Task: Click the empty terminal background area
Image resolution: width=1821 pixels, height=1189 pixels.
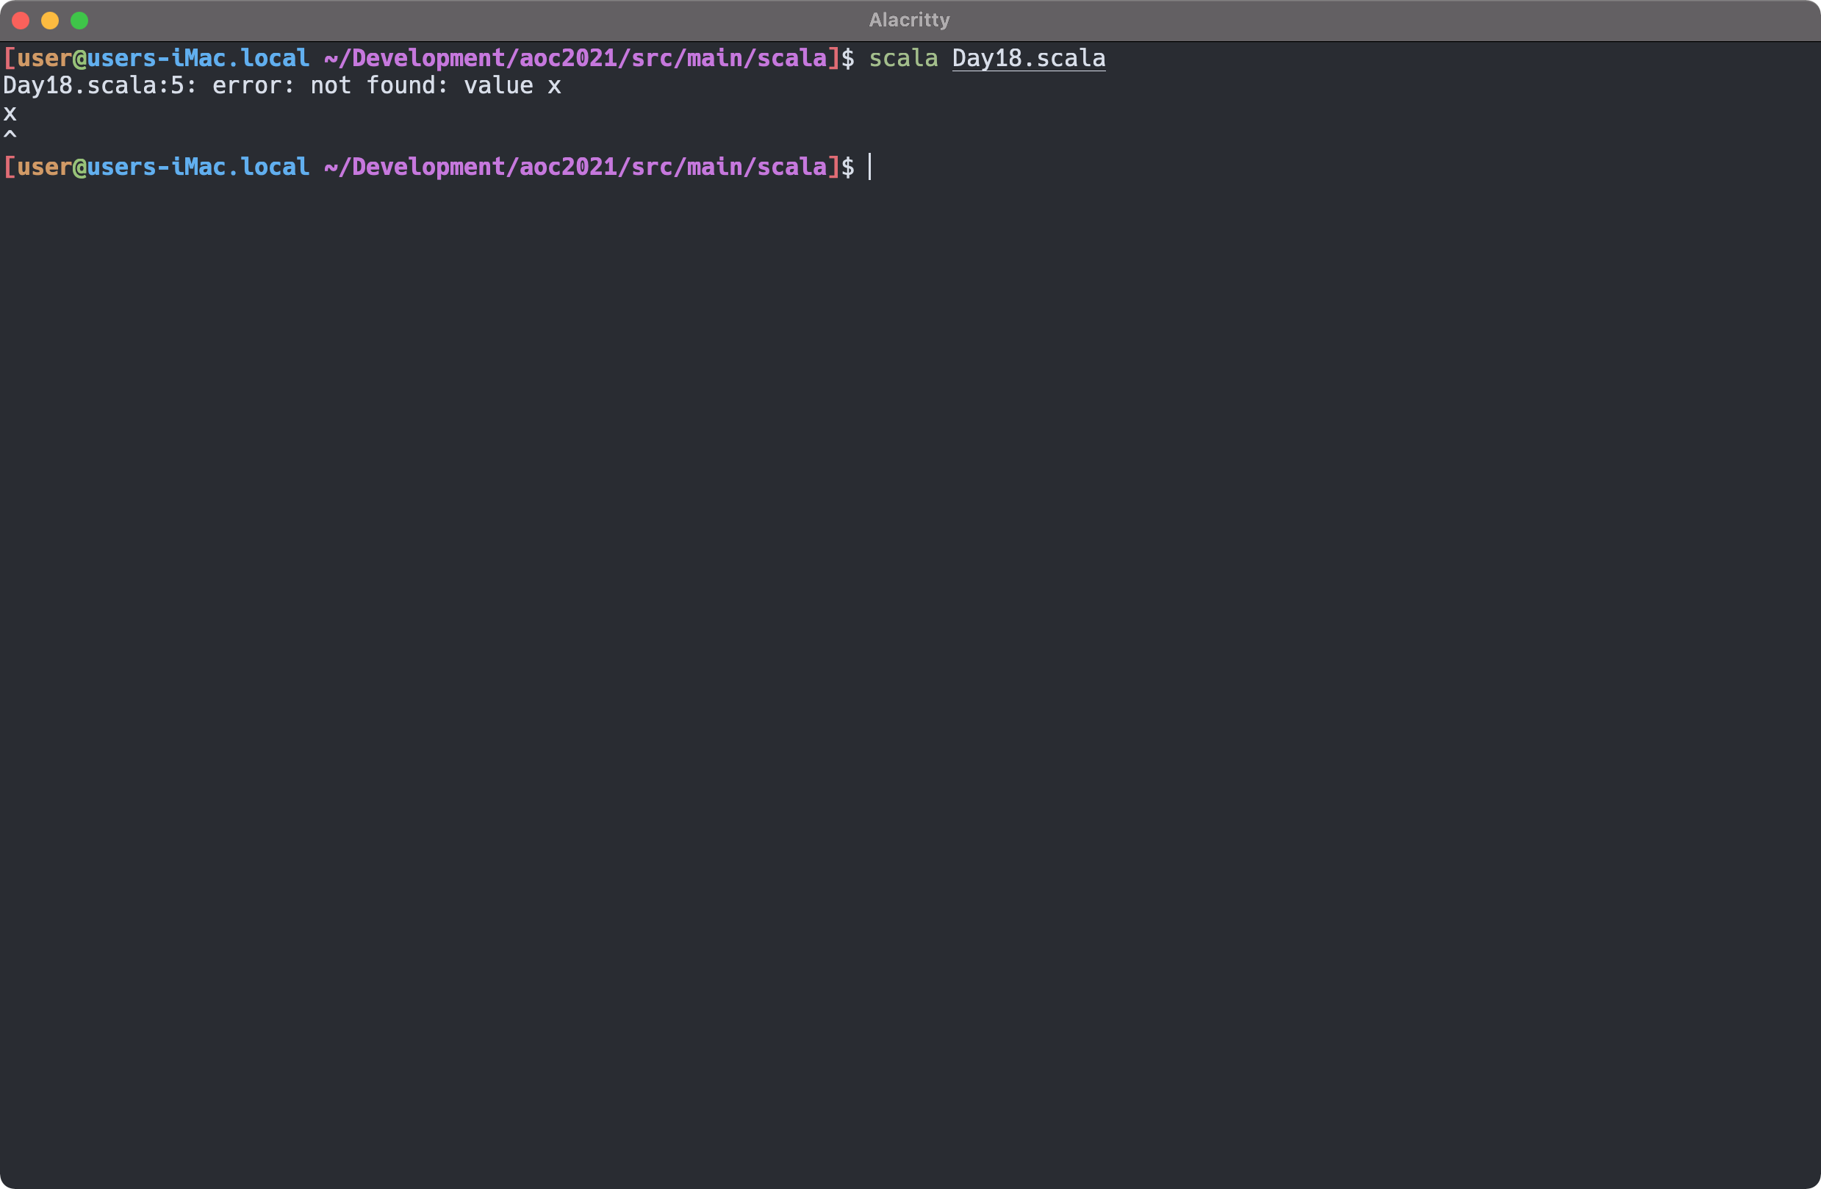Action: pyautogui.click(x=910, y=612)
